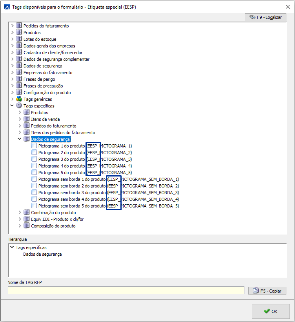Collapse Tags específicas in Hierarquia panel
The image size is (295, 322).
[12, 247]
